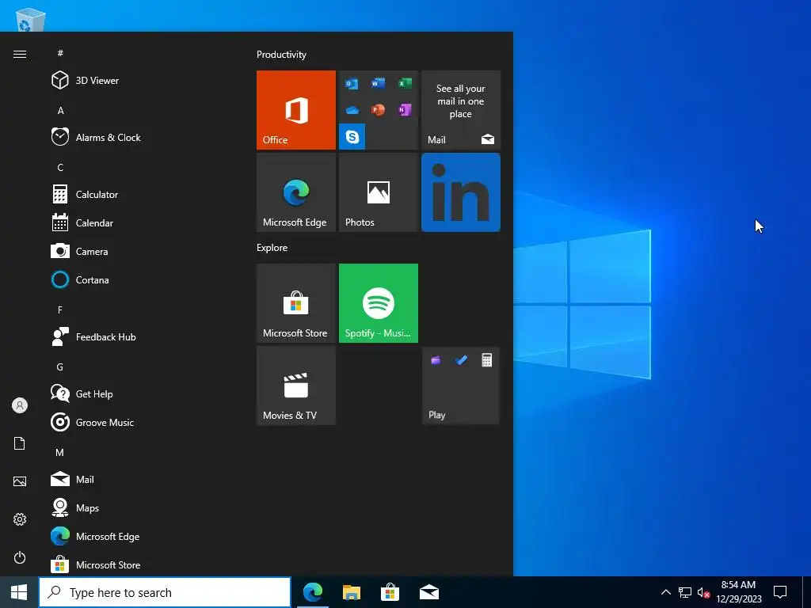This screenshot has width=811, height=608.
Task: Open network status in the tray
Action: (685, 592)
